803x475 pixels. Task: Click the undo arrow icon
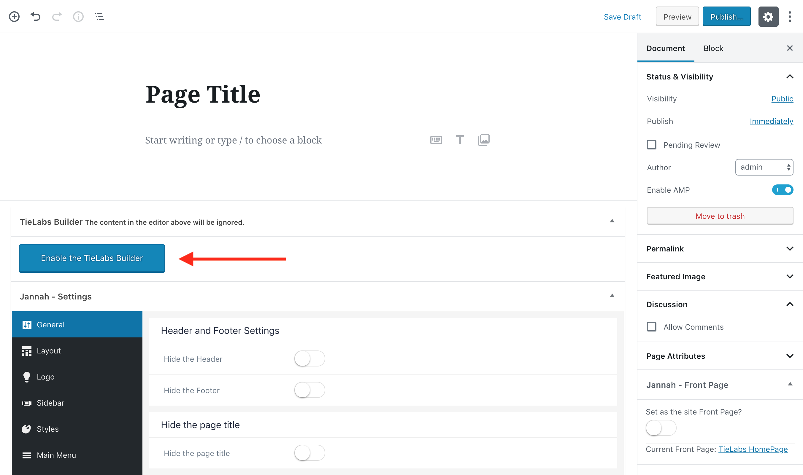point(36,17)
